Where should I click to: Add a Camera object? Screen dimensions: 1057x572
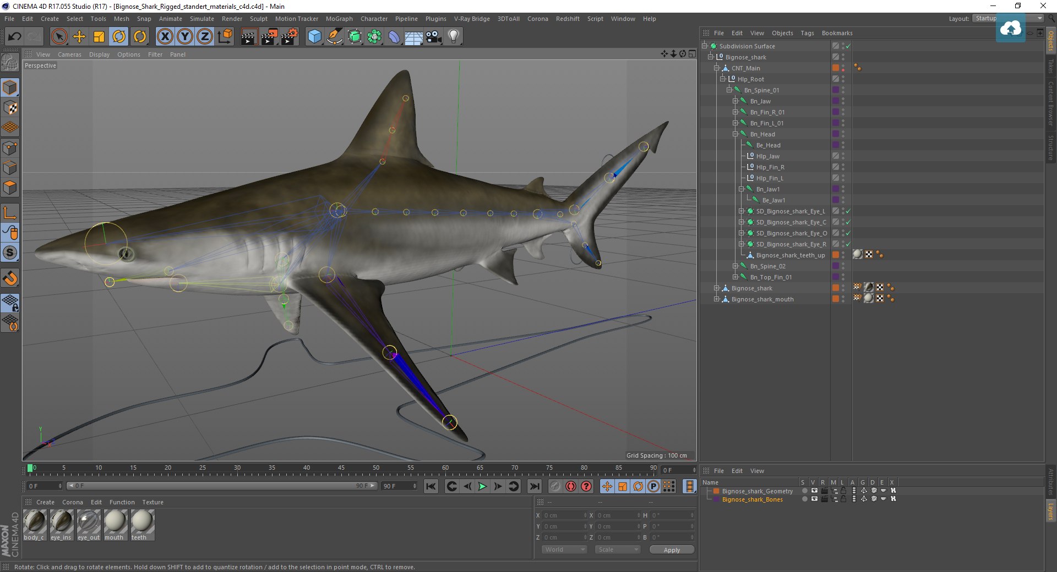click(x=434, y=37)
